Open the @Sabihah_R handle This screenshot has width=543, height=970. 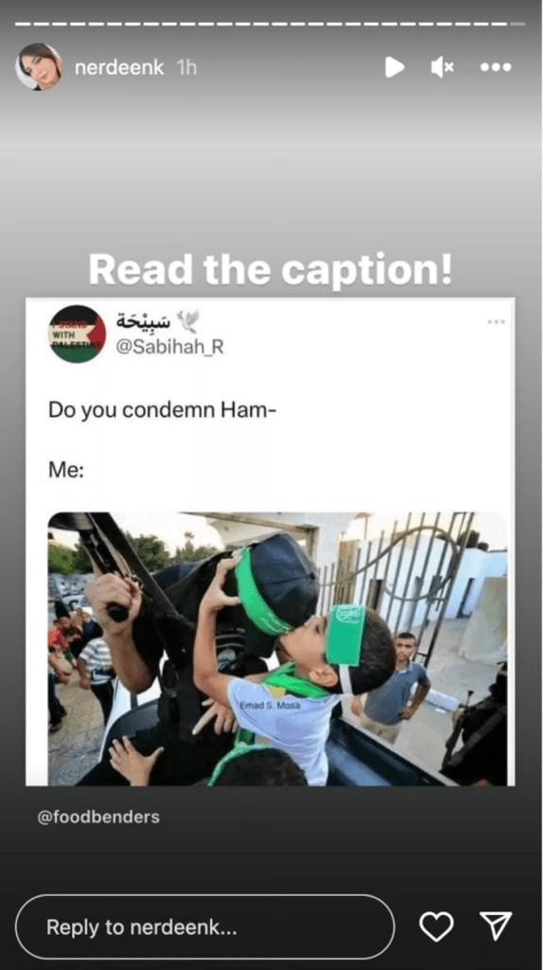[170, 347]
